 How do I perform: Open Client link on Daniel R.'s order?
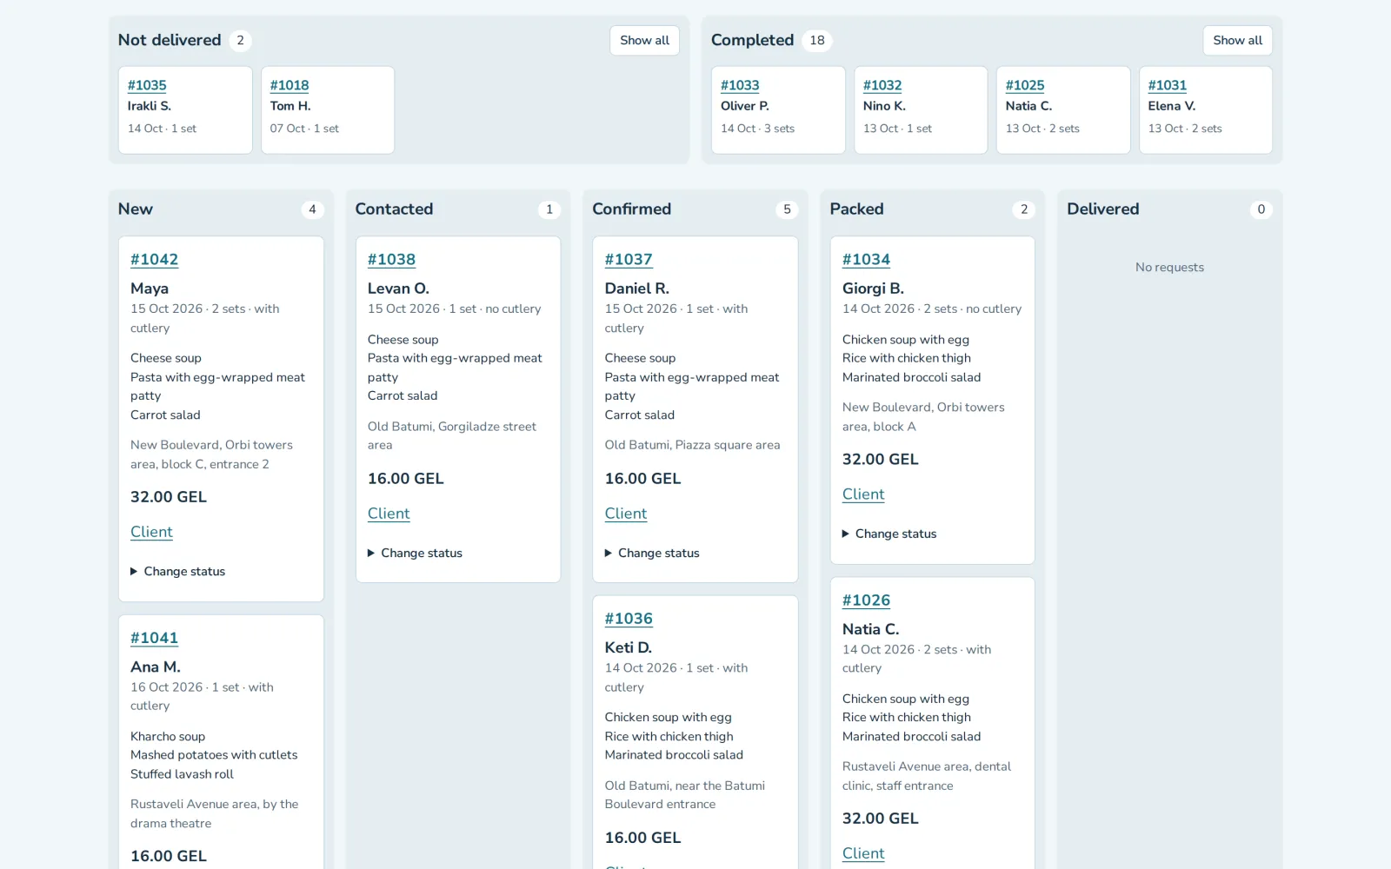click(x=626, y=514)
